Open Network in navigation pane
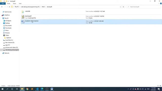This screenshot has width=162, height=91. click(x=7, y=53)
